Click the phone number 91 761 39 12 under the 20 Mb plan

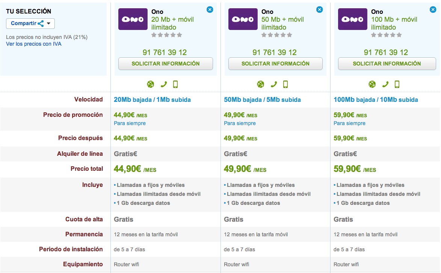pyautogui.click(x=165, y=52)
